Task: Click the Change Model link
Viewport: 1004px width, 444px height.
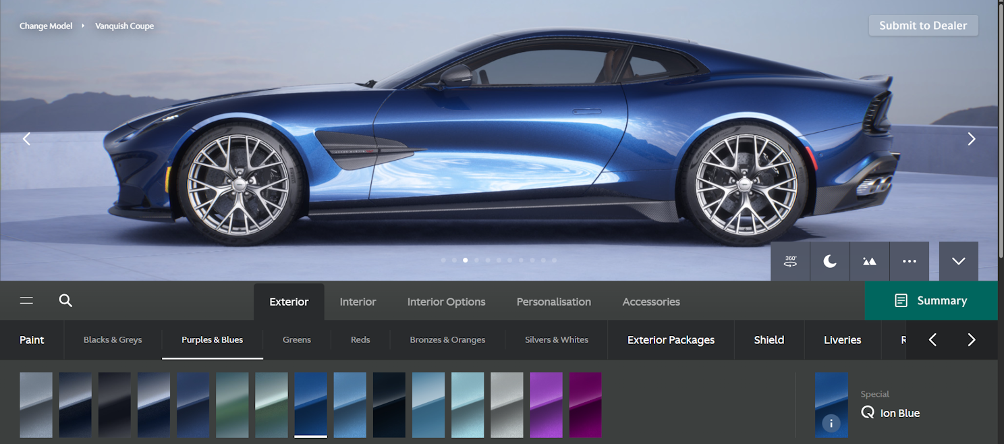Action: 46,26
